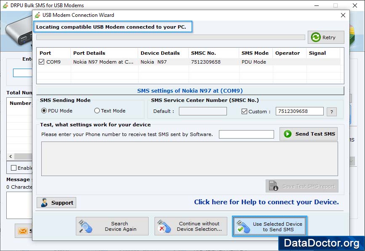Click the green check USB icon on Use Selected Device

(x=243, y=227)
